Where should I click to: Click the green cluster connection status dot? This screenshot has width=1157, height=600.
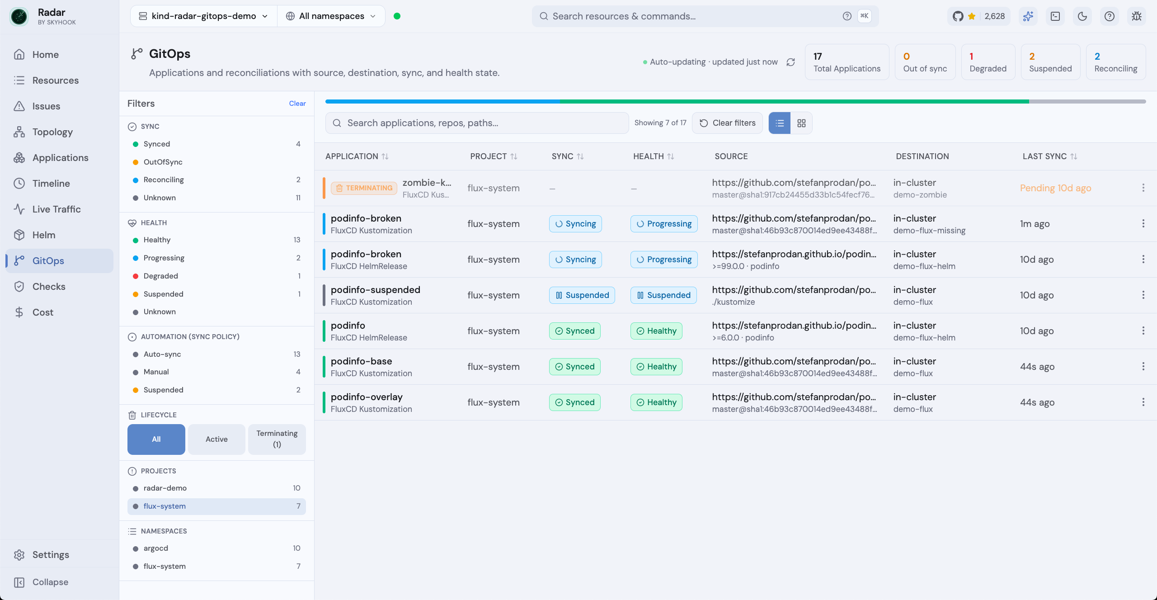pos(397,16)
